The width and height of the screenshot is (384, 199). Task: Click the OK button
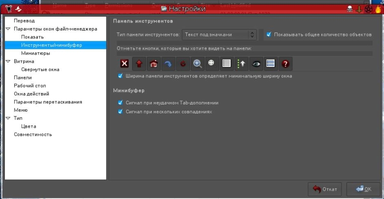tap(363, 189)
